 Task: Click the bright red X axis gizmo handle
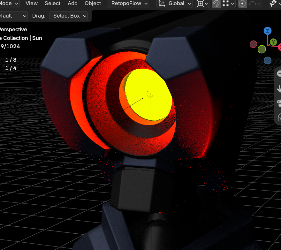tap(280, 47)
